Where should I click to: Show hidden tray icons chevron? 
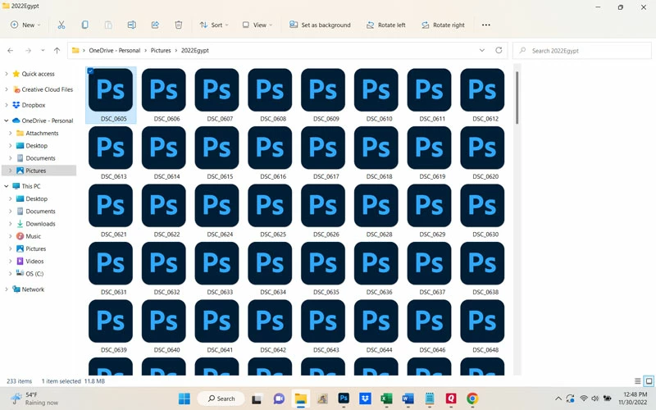tap(558, 399)
